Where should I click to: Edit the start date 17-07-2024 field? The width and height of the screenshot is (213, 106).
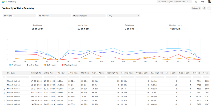[20, 16]
